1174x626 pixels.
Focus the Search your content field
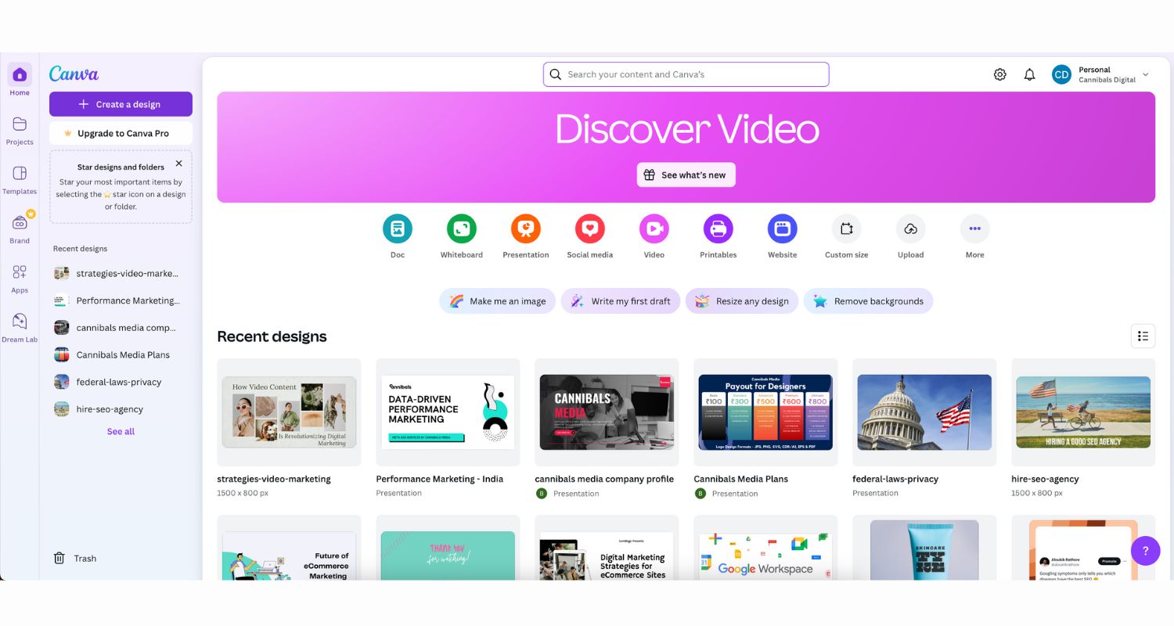click(686, 74)
